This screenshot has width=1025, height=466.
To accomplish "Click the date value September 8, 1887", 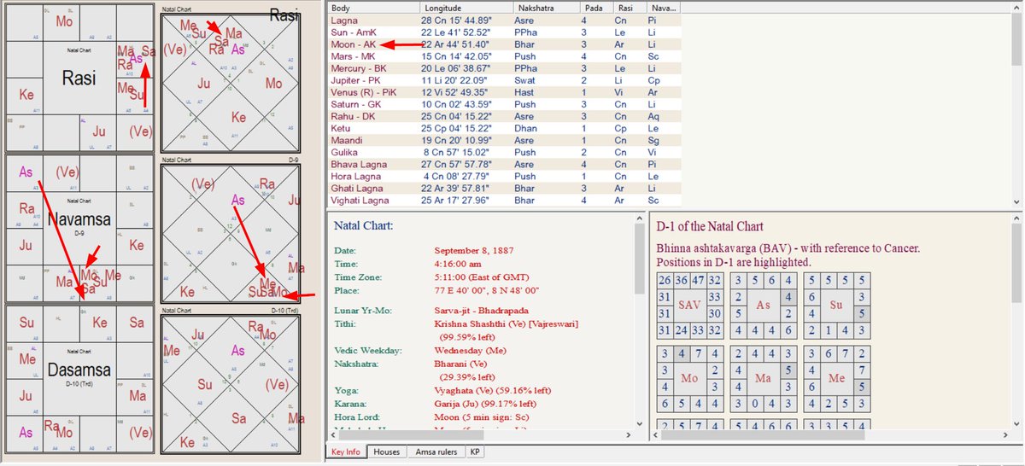I will pyautogui.click(x=475, y=250).
